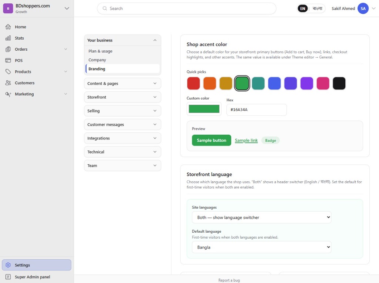The width and height of the screenshot is (379, 283).
Task: Expand the Products submenu chevron
Action: (66, 71)
